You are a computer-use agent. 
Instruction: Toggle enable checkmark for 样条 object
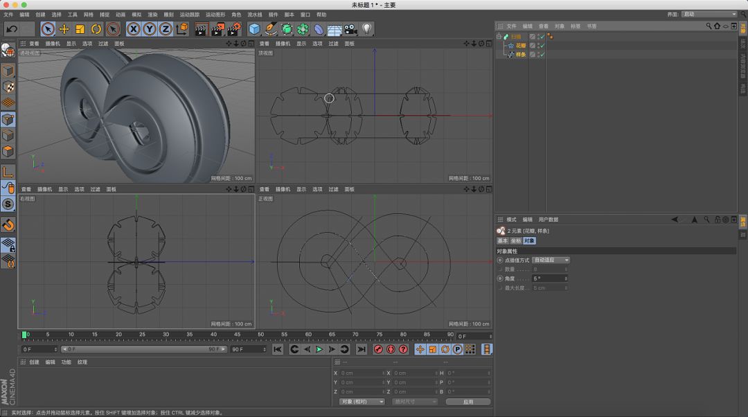coord(542,55)
